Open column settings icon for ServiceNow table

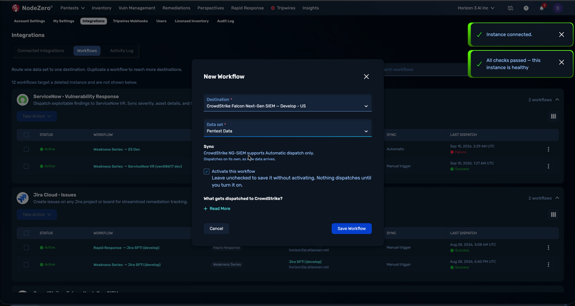[553, 116]
